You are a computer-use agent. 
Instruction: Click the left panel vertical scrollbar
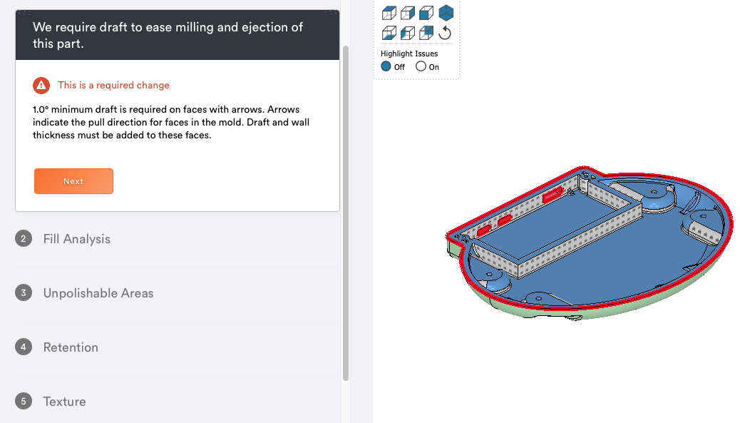[346, 213]
